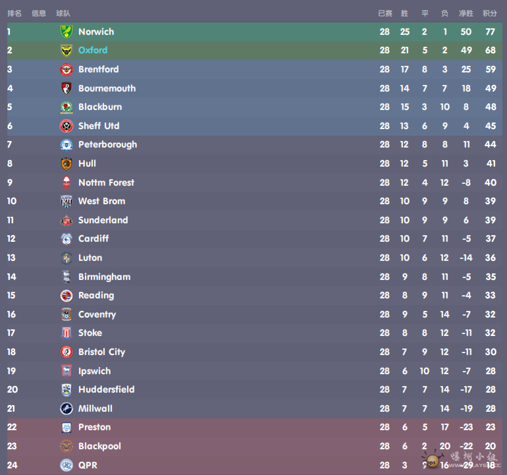The width and height of the screenshot is (507, 475).
Task: Open Blackburn's rose crest icon
Action: [67, 107]
